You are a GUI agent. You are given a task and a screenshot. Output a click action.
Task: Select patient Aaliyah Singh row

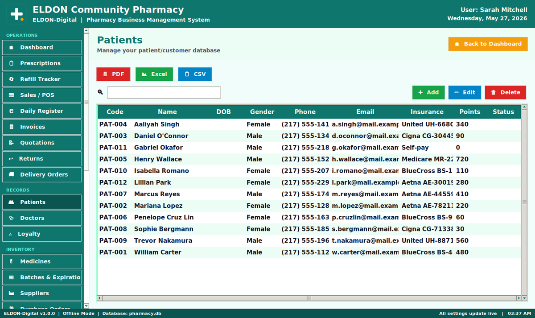(309, 124)
